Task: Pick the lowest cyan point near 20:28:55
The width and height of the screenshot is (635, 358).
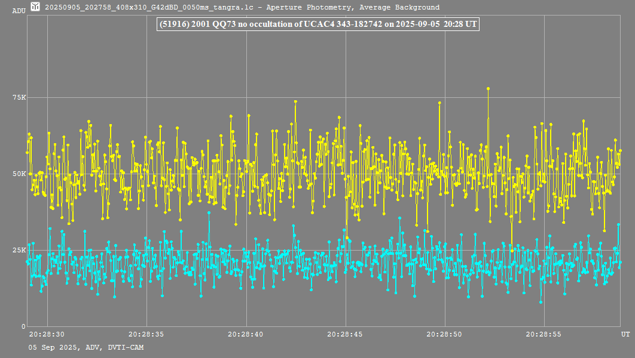Action: [x=541, y=302]
